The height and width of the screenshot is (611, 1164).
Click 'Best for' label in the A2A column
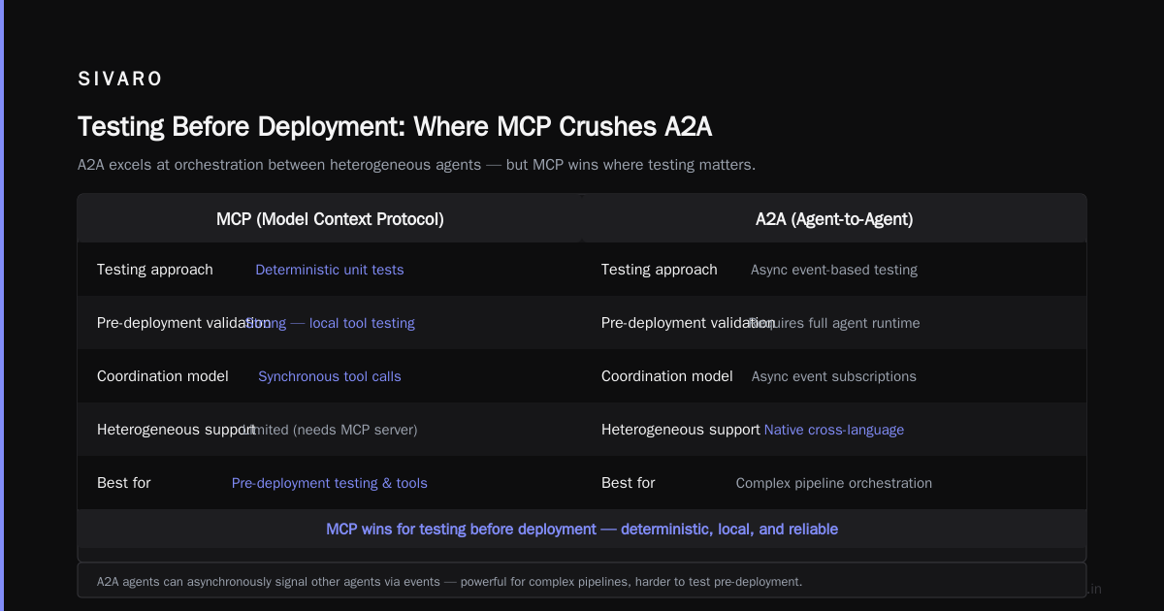tap(629, 483)
